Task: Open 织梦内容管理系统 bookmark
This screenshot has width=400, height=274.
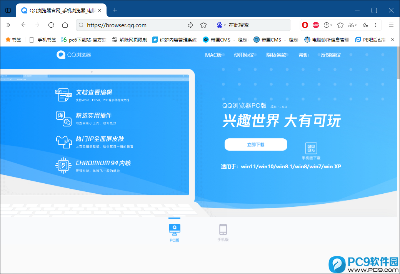Action: (x=175, y=40)
